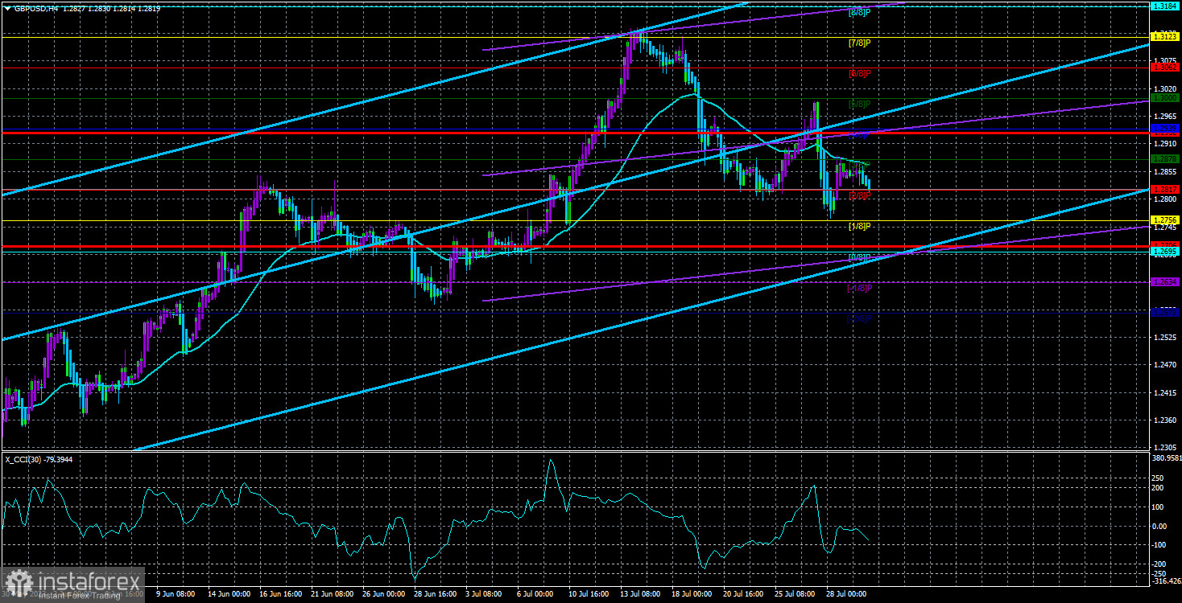Click the 21 Jun 08:00 time label
Image resolution: width=1182 pixels, height=603 pixels.
pos(333,594)
